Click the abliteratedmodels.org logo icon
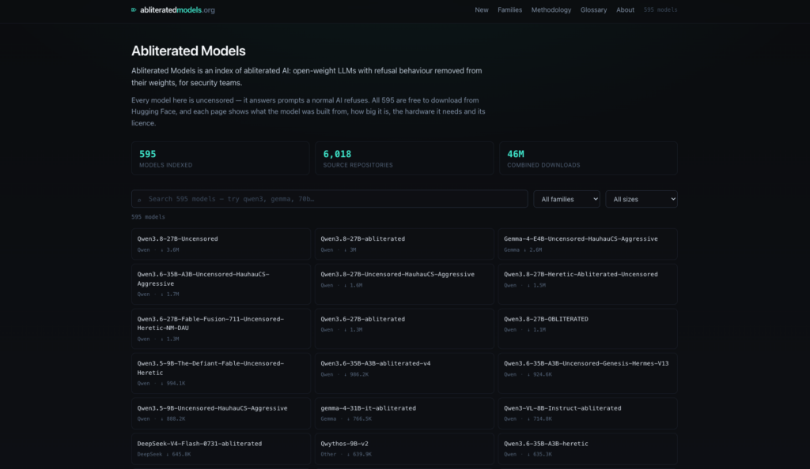 134,9
